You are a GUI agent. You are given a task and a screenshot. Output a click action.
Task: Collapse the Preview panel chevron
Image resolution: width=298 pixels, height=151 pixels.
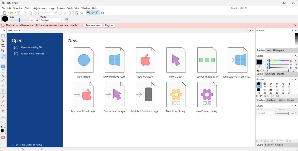[292, 30]
